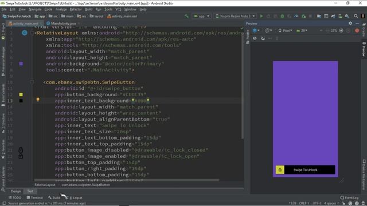Screen dimensions: 367x206
Task: Open the SDK Manager icon
Action: pos(347,16)
